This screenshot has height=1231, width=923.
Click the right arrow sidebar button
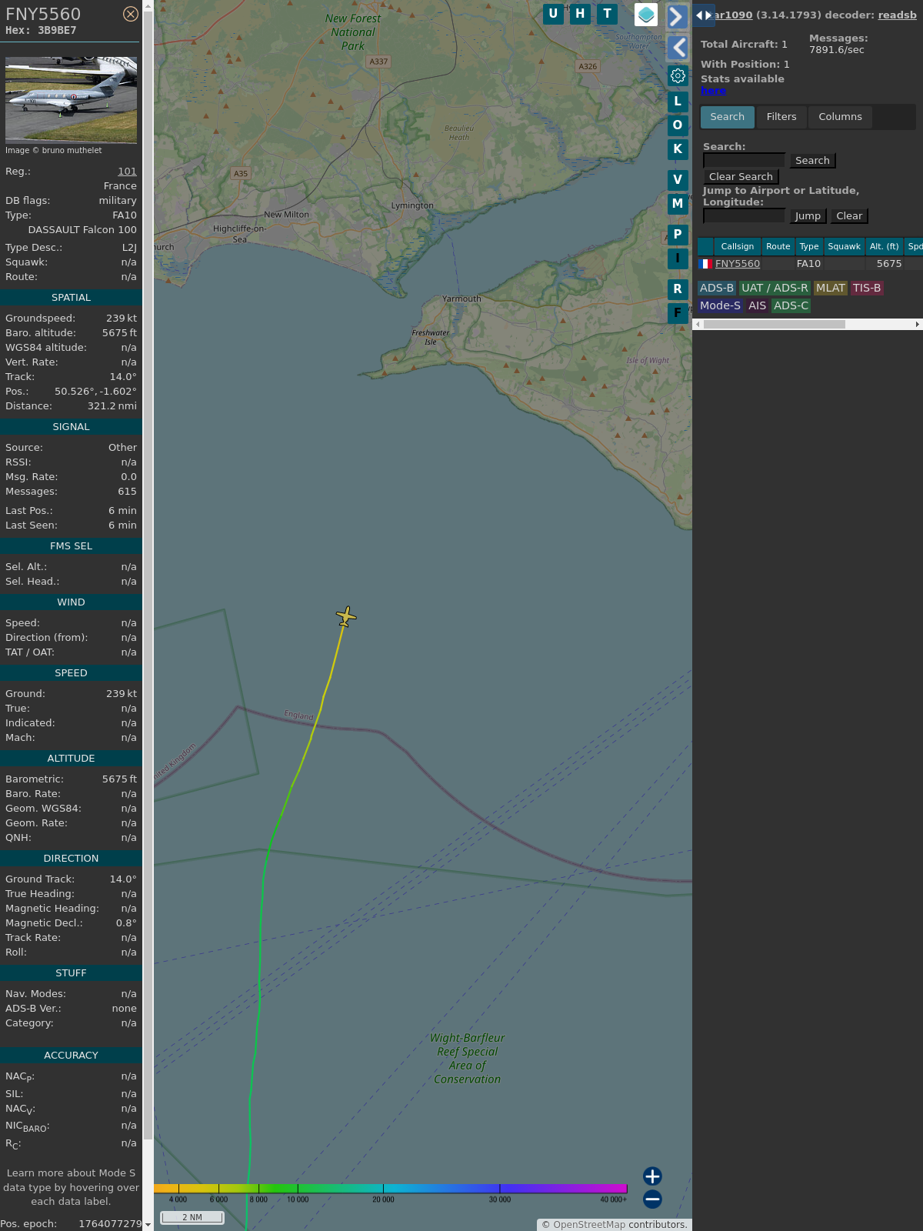coord(677,16)
